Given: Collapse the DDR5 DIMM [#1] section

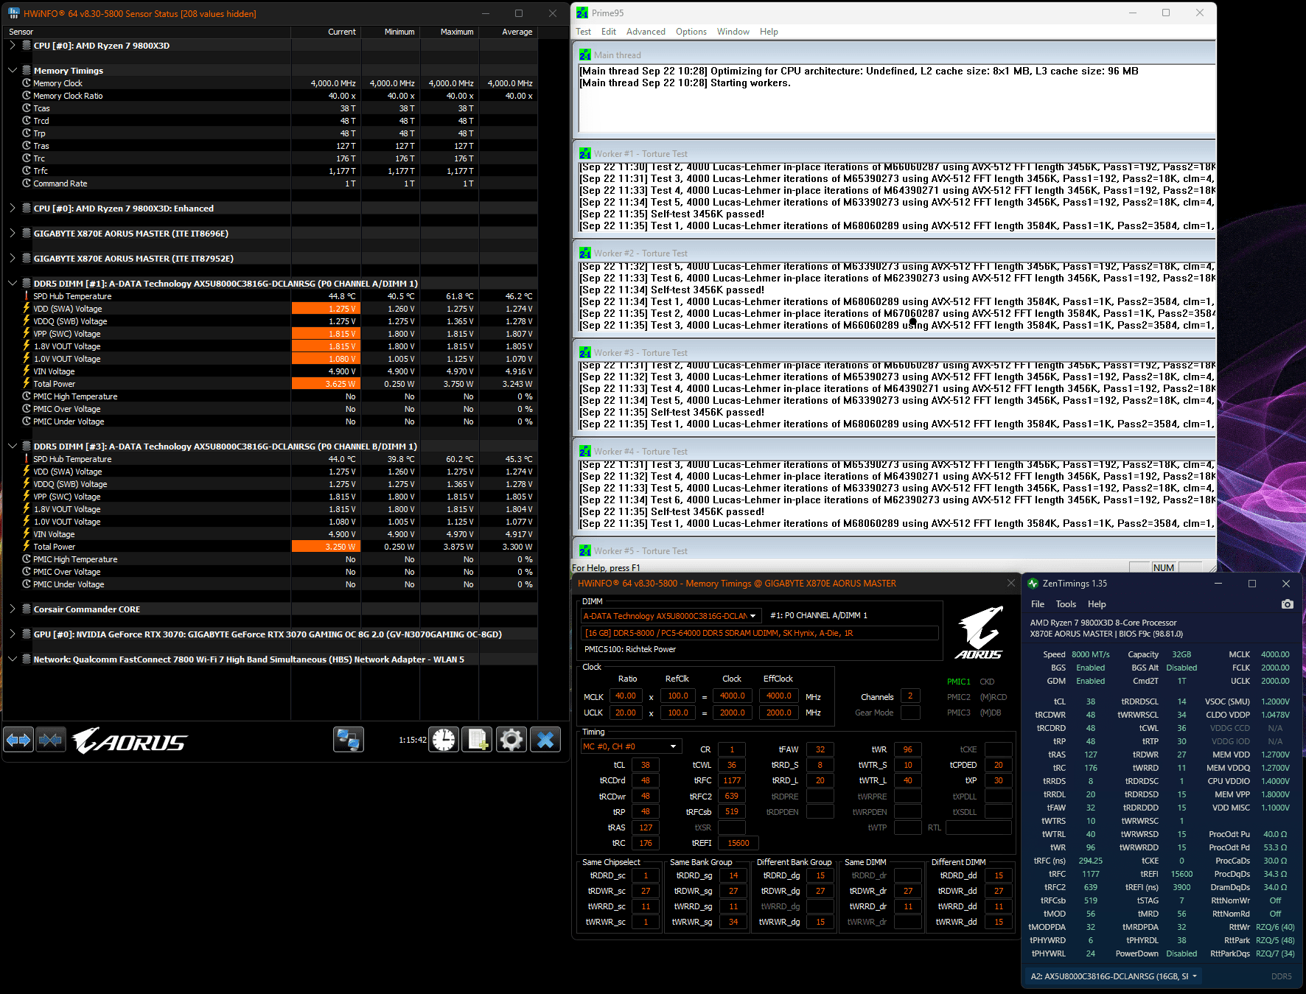Looking at the screenshot, I should click(x=12, y=284).
